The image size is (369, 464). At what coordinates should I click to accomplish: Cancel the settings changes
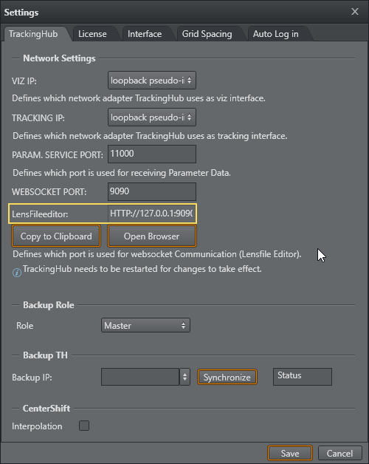[x=339, y=454]
